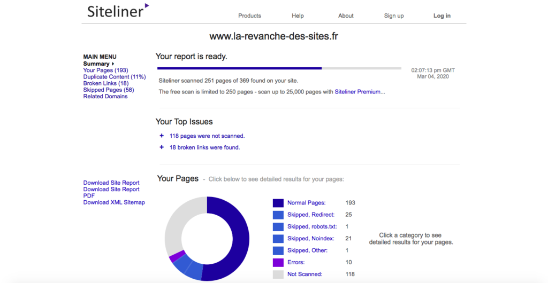This screenshot has width=548, height=283.
Task: Expand plus icon for 118 pages not scanned
Action: point(162,136)
